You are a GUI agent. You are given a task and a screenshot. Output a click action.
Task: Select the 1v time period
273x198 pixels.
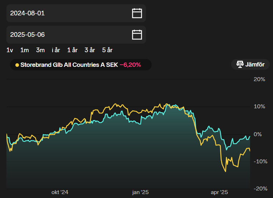10,50
